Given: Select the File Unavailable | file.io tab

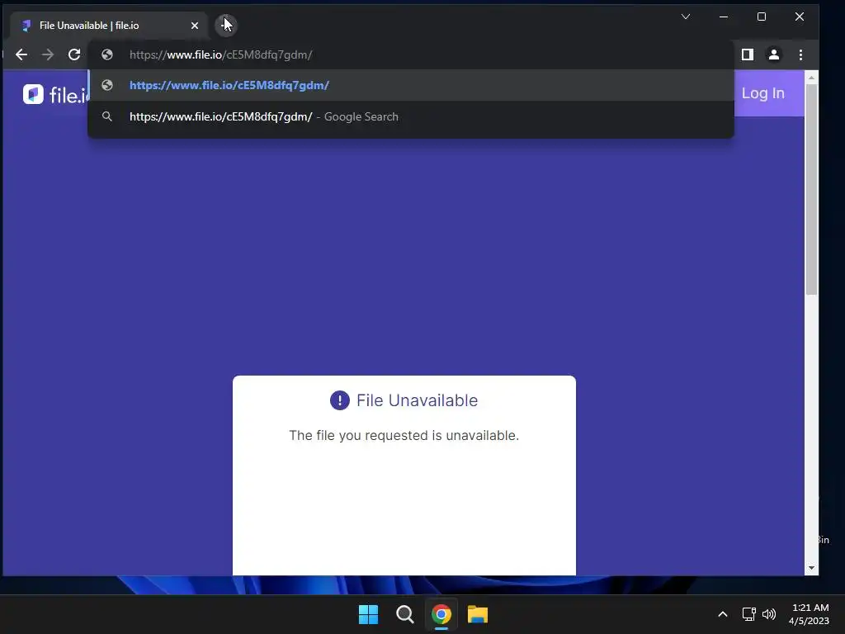Looking at the screenshot, I should pos(108,26).
